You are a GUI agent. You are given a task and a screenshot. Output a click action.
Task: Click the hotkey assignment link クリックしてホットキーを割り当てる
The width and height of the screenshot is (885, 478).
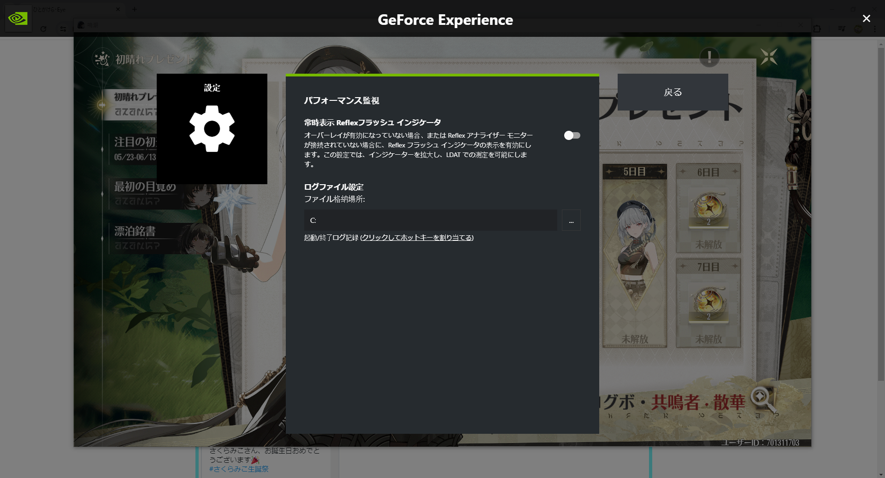(x=417, y=238)
